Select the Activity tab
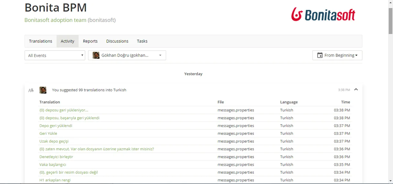Screen dimensions: 393x184 coord(68,41)
